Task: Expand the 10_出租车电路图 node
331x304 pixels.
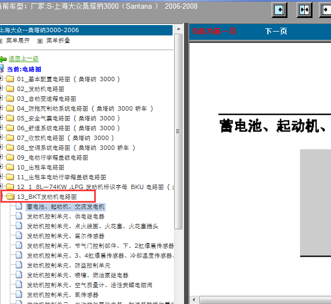Action: pyautogui.click(x=2, y=167)
